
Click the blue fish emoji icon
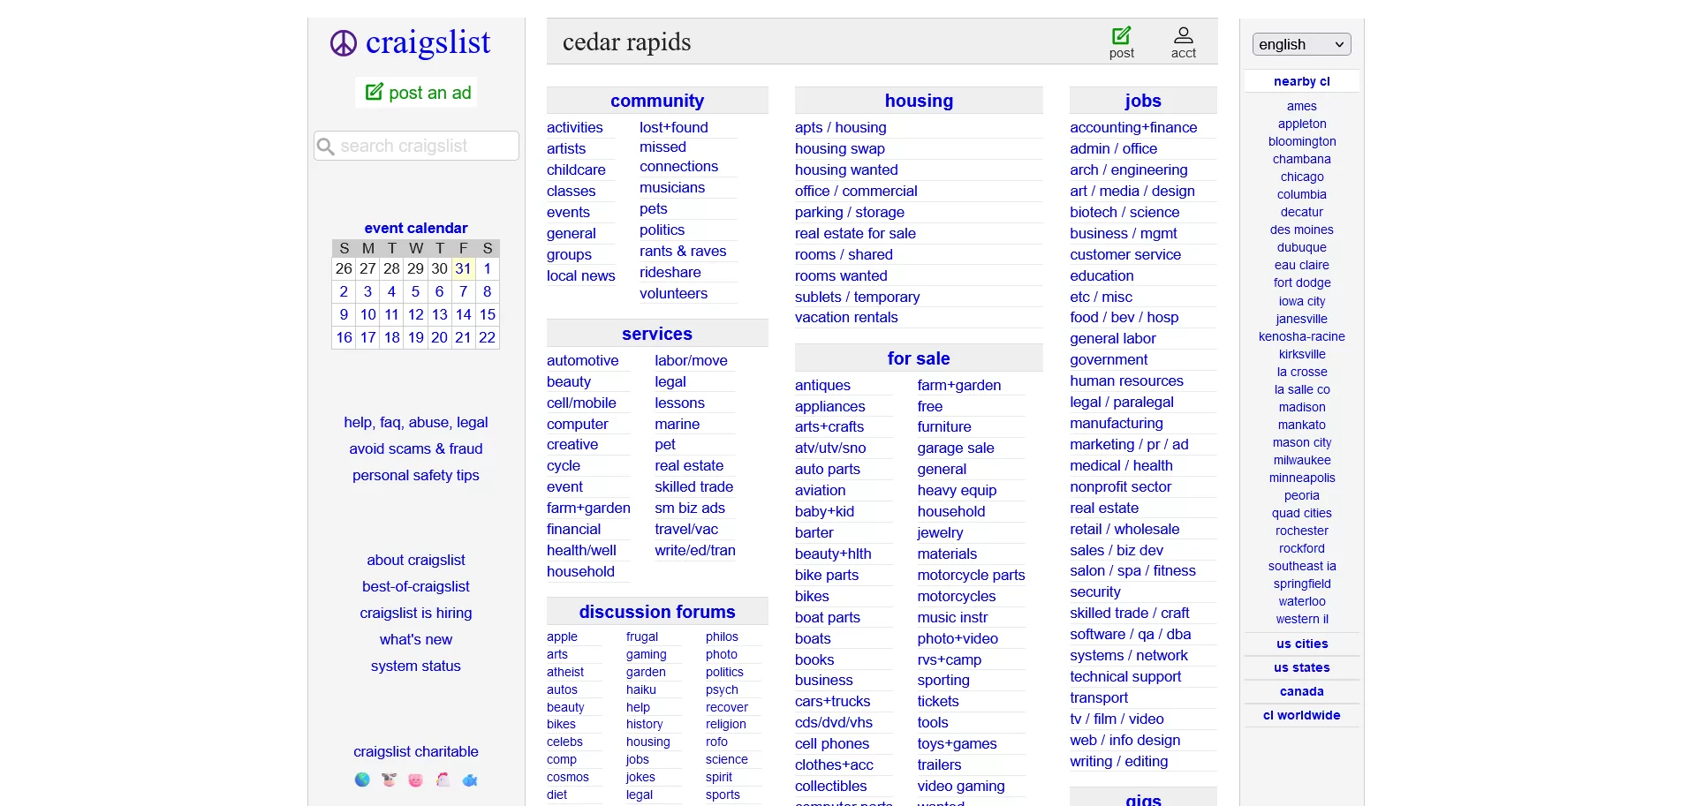pos(470,780)
